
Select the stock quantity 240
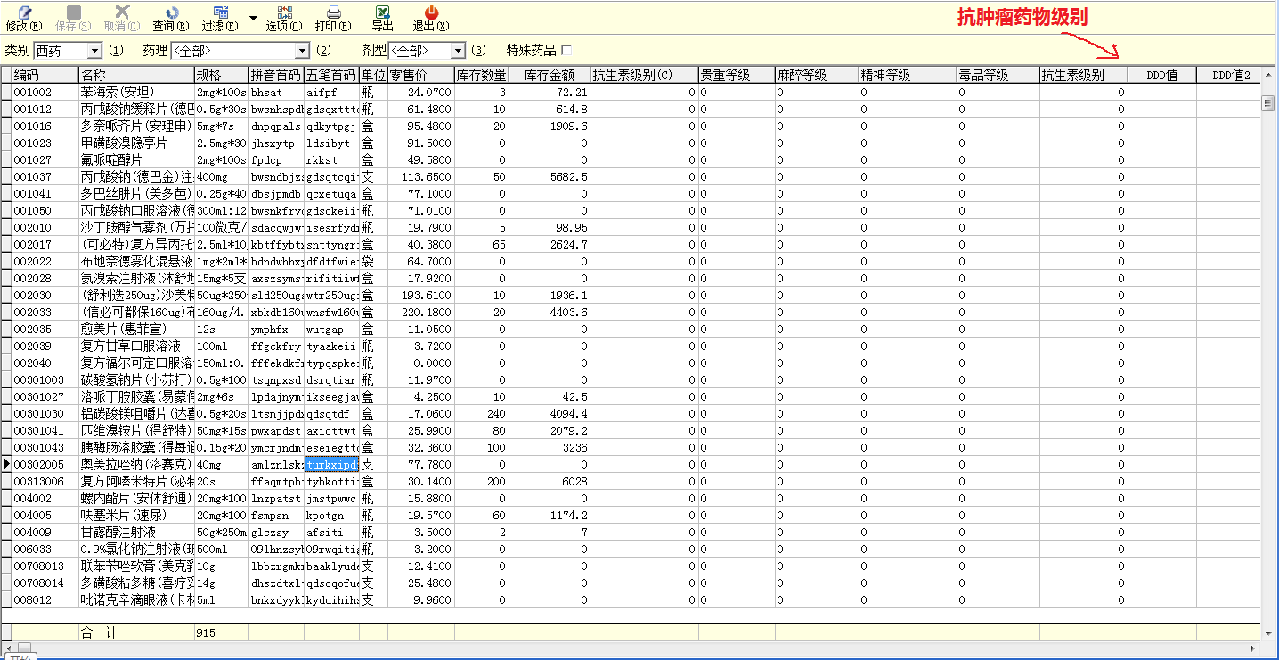[482, 414]
